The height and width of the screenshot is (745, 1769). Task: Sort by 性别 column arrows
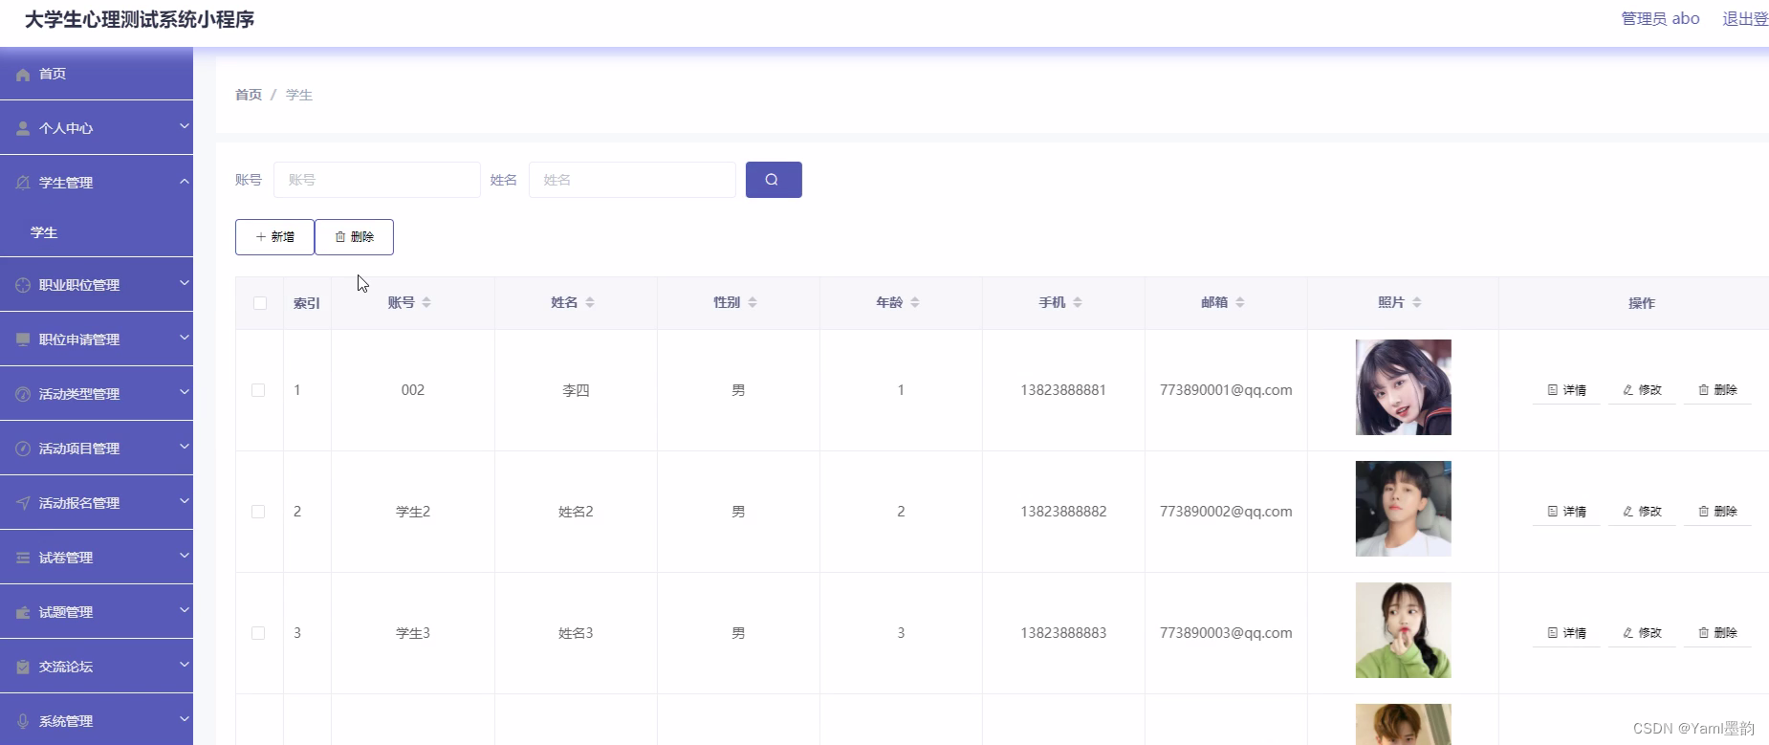[x=753, y=302]
